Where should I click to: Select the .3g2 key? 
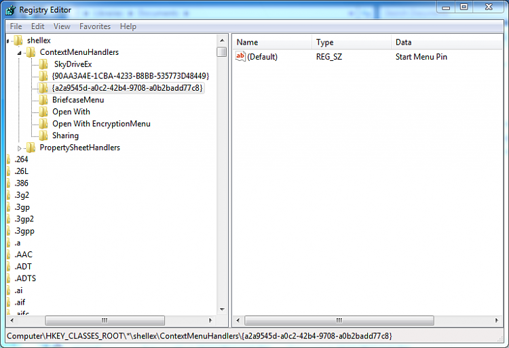click(22, 195)
